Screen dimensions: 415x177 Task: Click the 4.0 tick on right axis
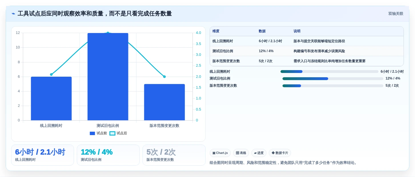[x=199, y=33]
